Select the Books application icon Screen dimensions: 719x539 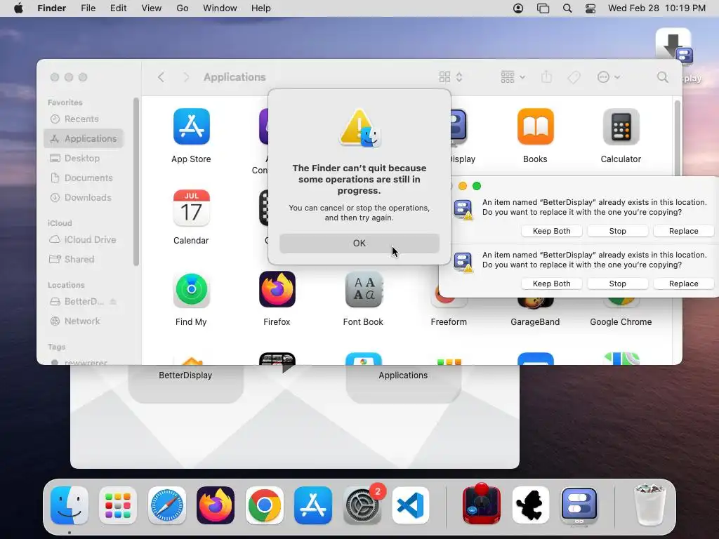(x=535, y=126)
